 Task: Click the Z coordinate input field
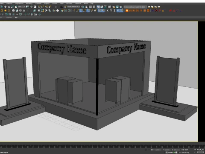pos(177,150)
